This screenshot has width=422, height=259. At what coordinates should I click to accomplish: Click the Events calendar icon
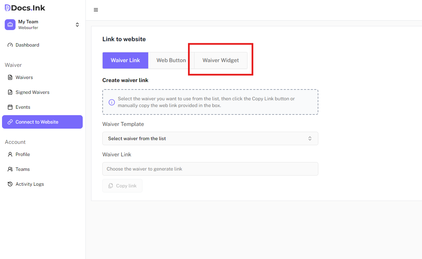10,107
